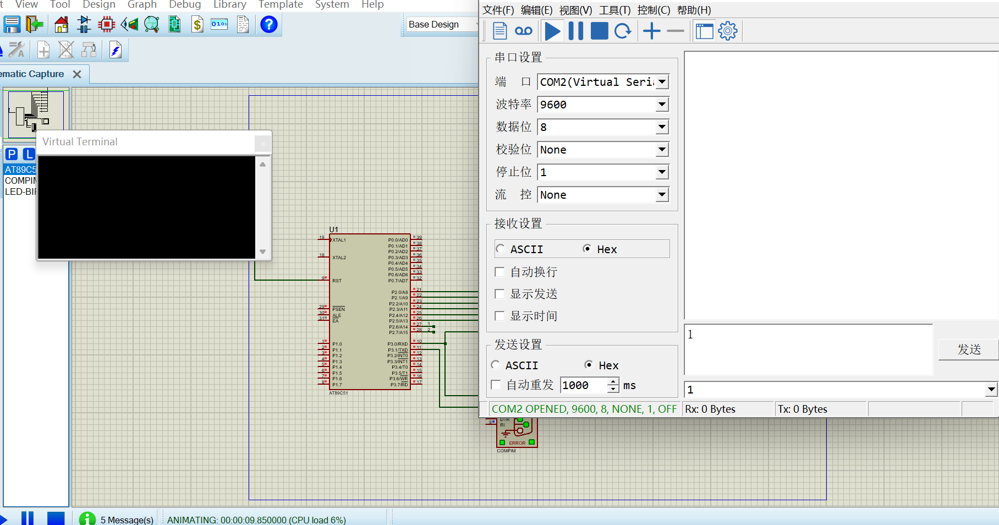Open the 端口 COM2 port dropdown
Viewport: 999px width, 525px height.
coord(662,82)
